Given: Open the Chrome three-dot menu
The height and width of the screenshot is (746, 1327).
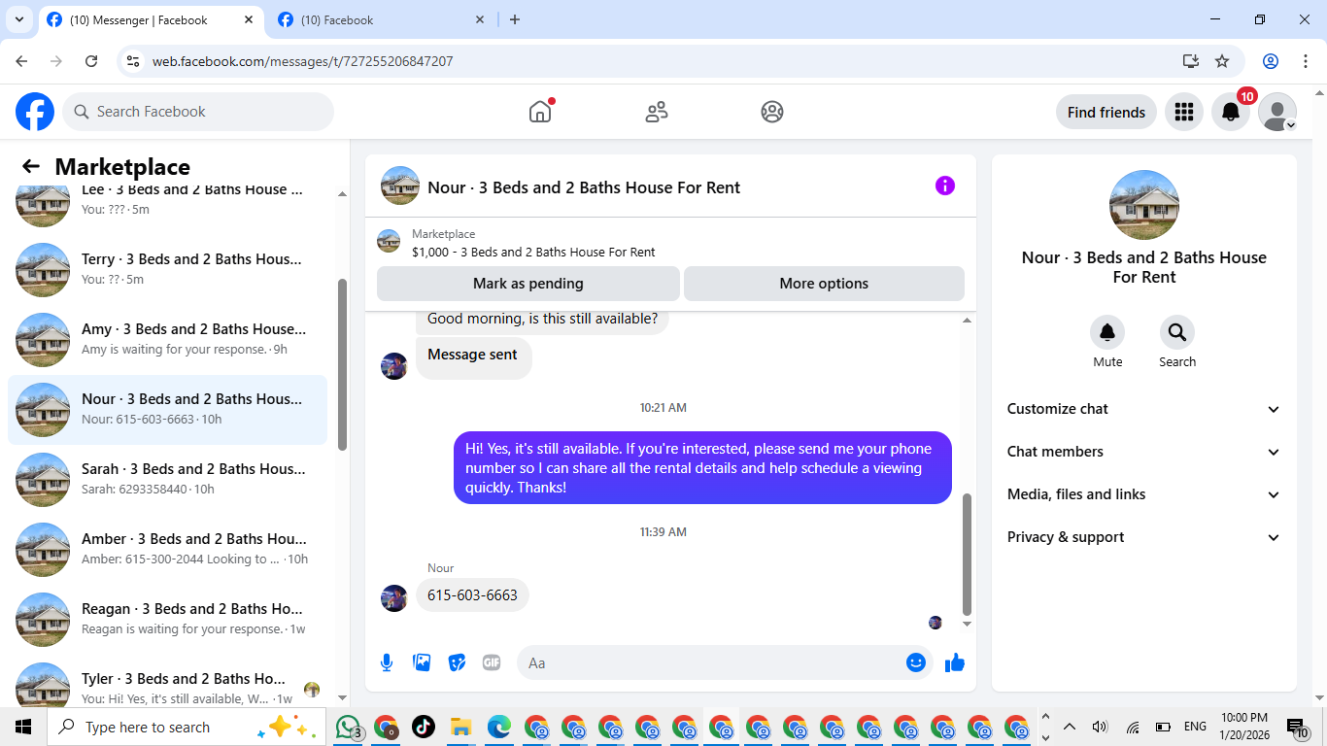Looking at the screenshot, I should [x=1305, y=61].
